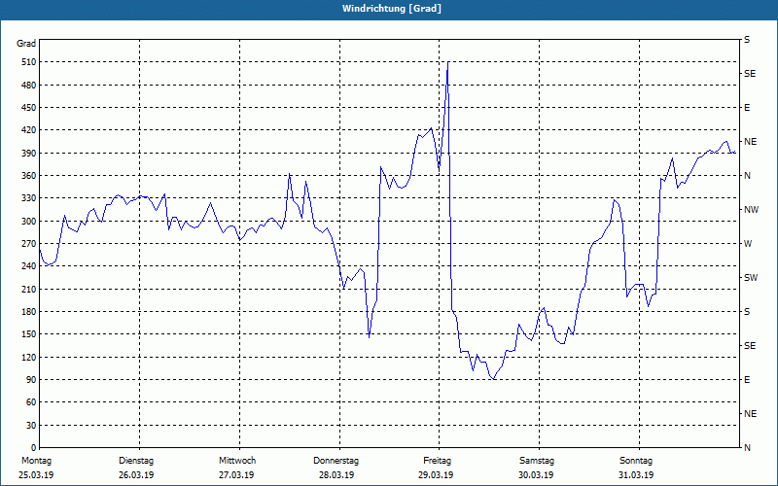Viewport: 778px width, 486px height.
Task: Select the Dienstag day label
Action: 136,461
